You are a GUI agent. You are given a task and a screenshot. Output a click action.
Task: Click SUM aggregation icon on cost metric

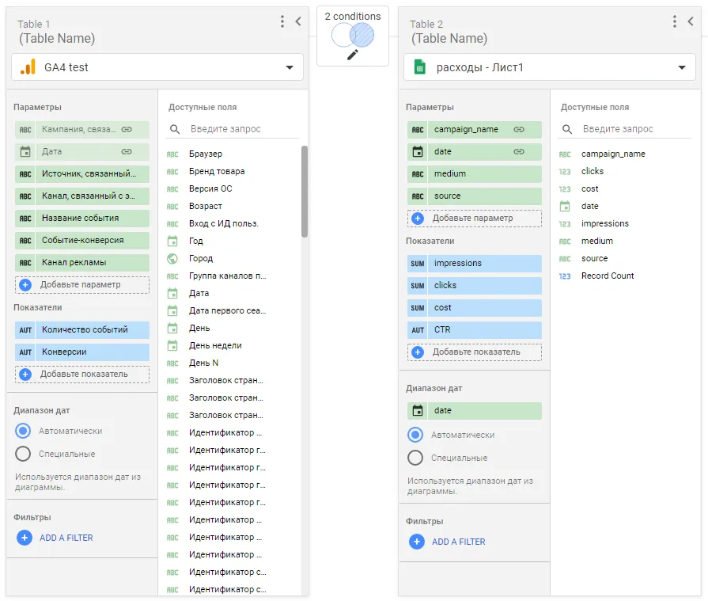point(418,308)
